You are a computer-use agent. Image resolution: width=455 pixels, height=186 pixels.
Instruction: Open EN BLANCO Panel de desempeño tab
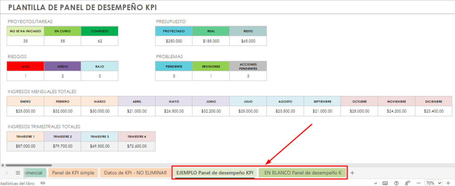click(303, 173)
